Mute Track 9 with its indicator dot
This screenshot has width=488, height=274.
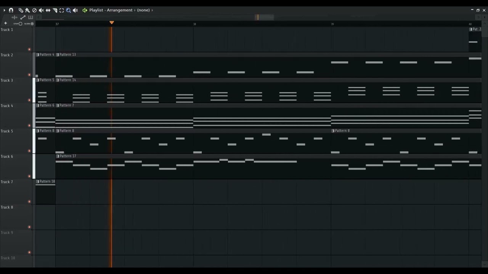pos(29,252)
